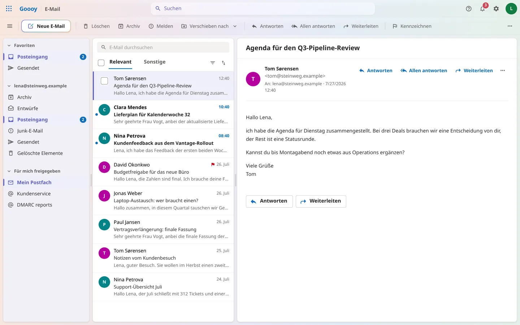The height and width of the screenshot is (325, 520).
Task: Switch to the Sonstige tab
Action: pyautogui.click(x=155, y=62)
